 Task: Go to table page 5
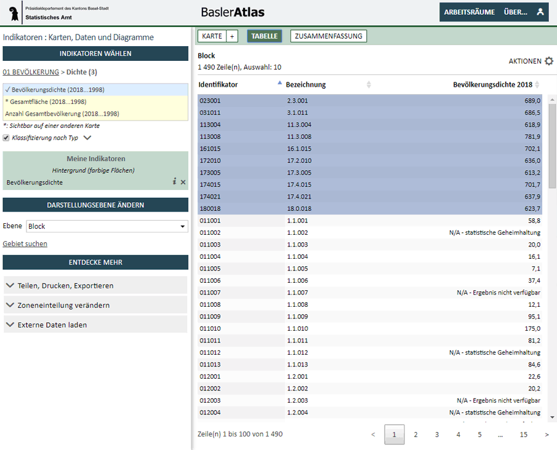click(479, 435)
